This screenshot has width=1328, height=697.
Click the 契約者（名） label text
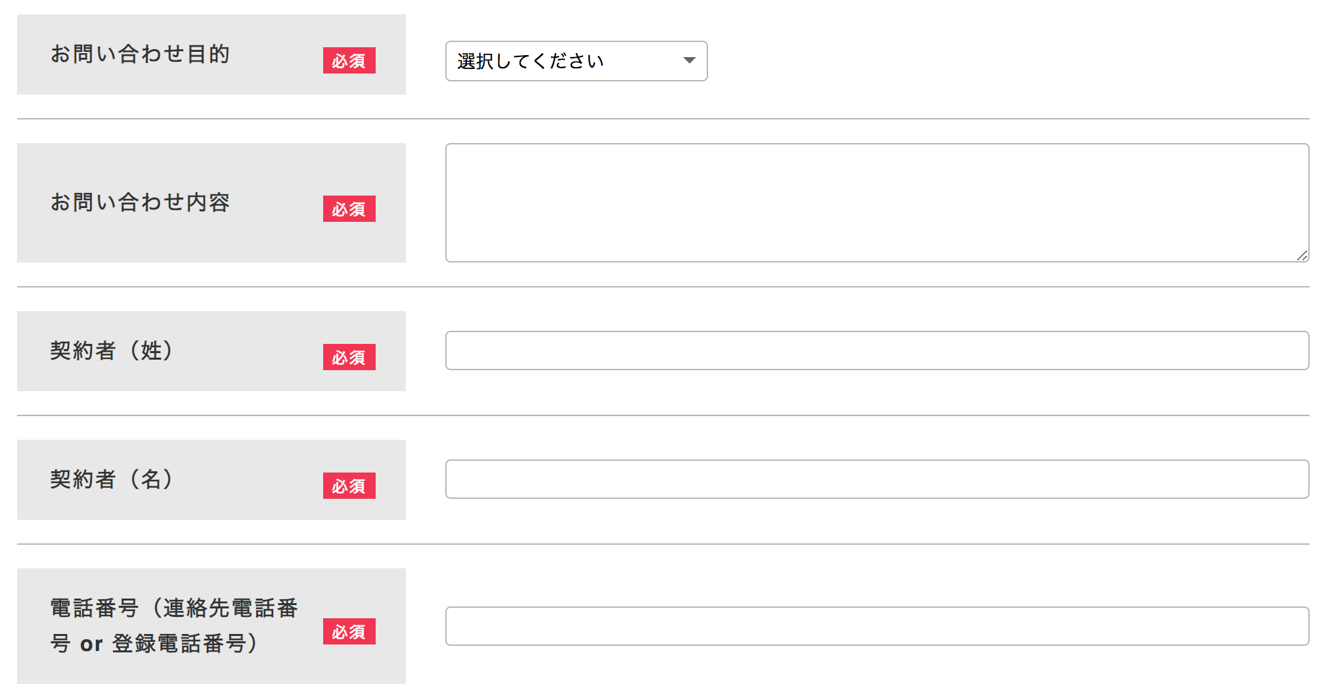(112, 479)
